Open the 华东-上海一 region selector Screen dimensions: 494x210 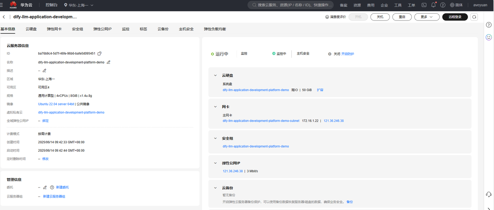coord(79,5)
